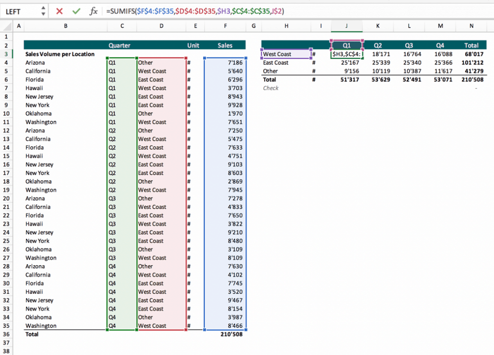This screenshot has height=355, width=494.
Task: Select column C header
Action: click(122, 26)
